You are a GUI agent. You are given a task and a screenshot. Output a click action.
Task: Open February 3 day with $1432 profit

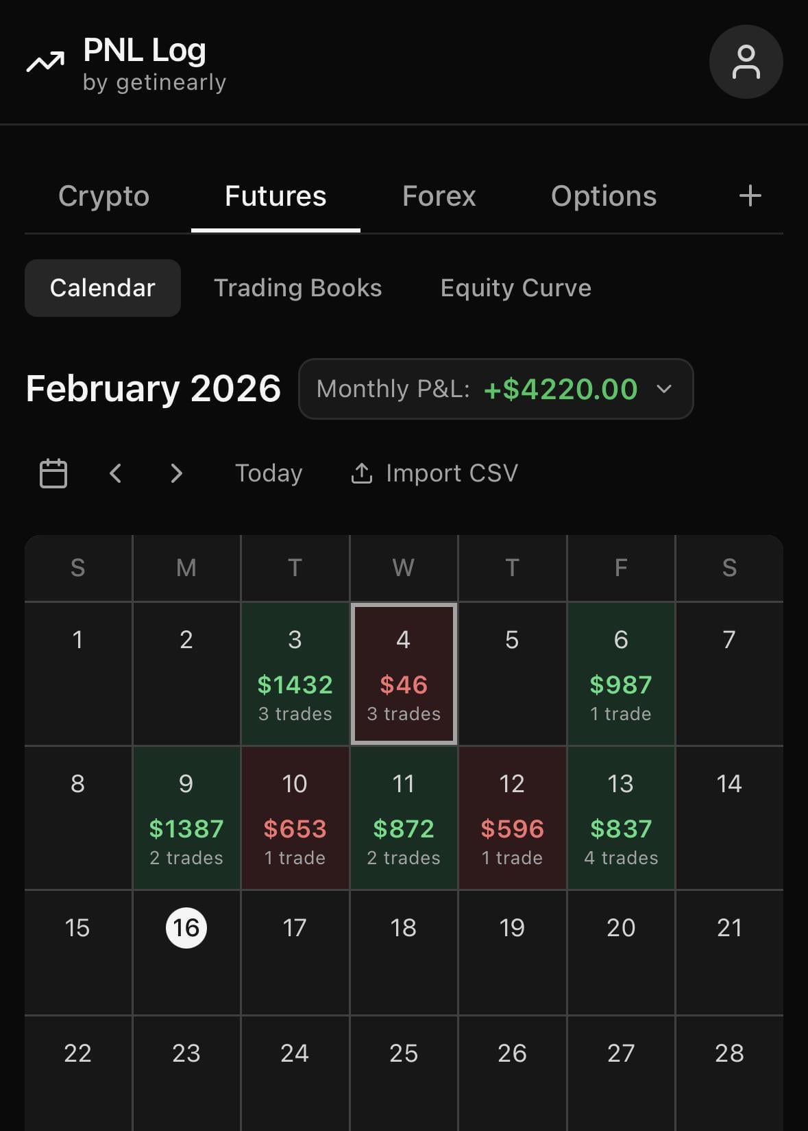tap(295, 674)
